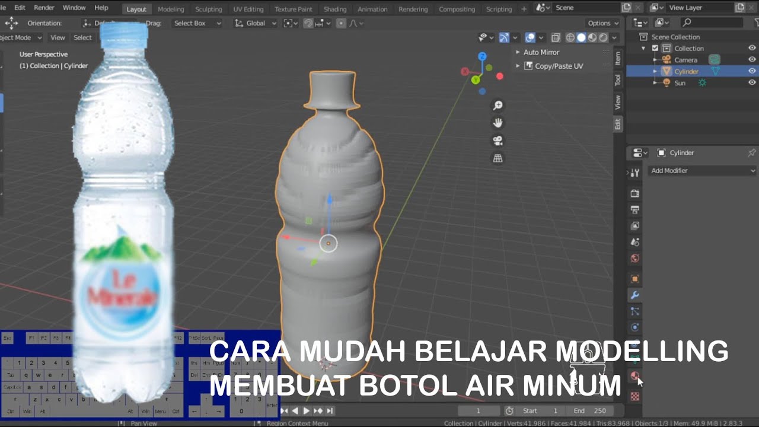
Task: Click the End frame 250 field
Action: pos(589,410)
